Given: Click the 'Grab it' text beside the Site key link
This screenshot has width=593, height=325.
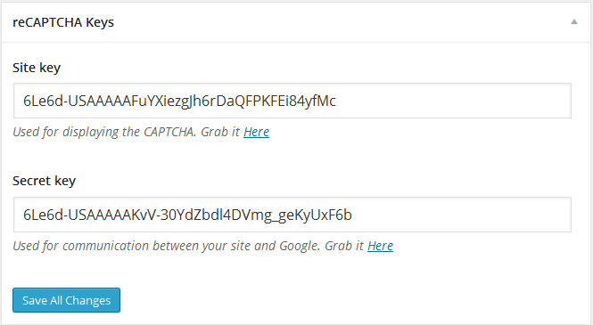Looking at the screenshot, I should coord(220,132).
